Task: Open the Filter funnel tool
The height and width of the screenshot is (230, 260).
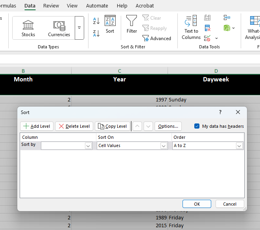Action: point(131,24)
